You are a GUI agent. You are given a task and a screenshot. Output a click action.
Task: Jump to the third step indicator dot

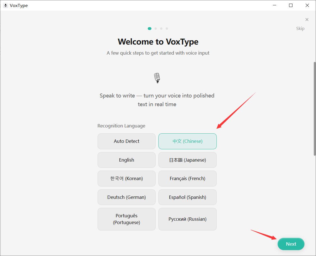coord(161,29)
